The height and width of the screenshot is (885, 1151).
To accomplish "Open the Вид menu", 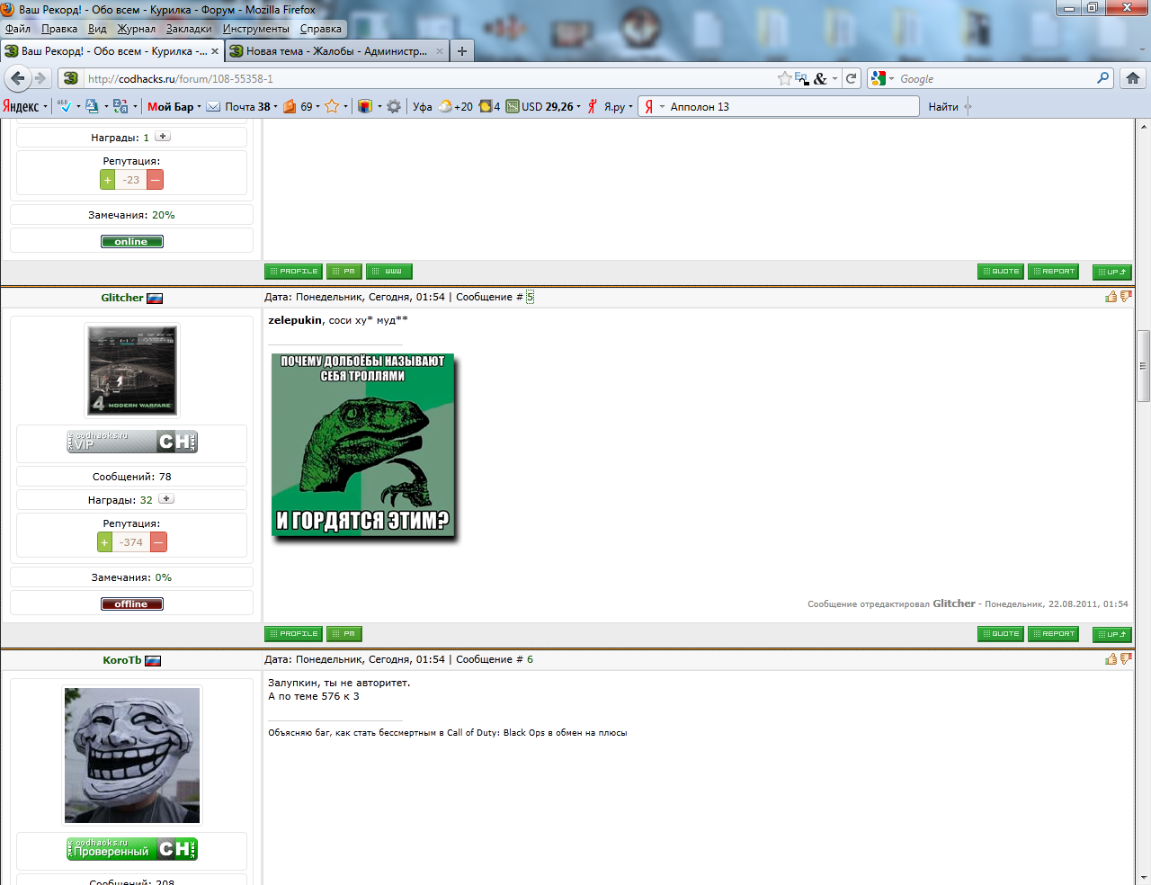I will (97, 29).
